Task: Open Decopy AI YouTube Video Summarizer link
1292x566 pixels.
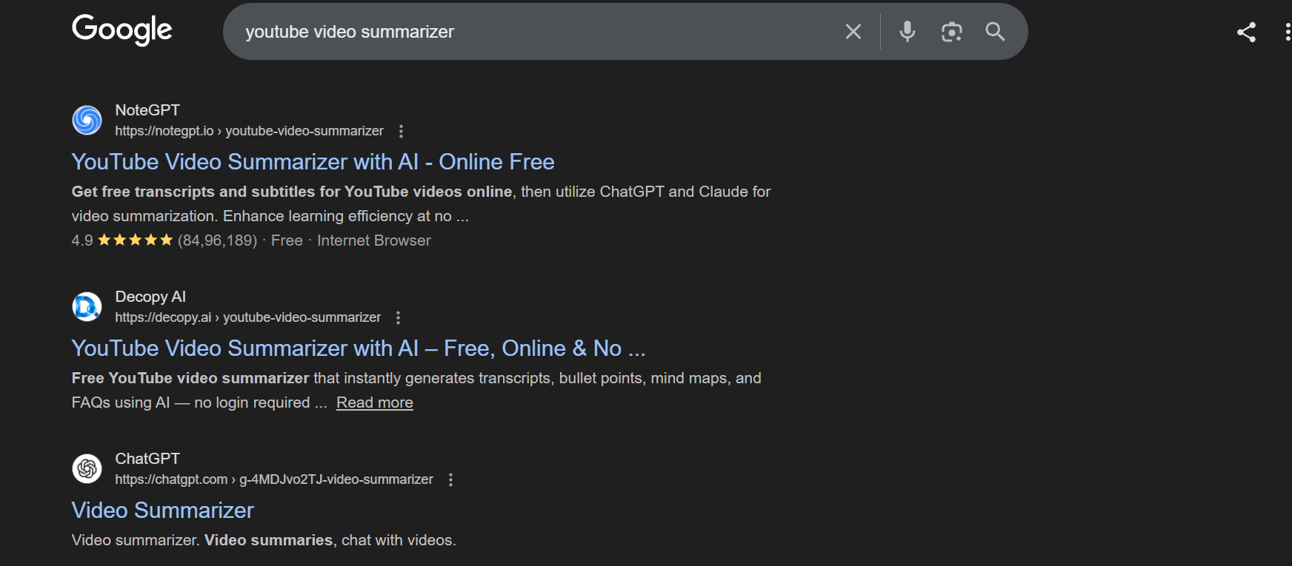Action: (359, 348)
